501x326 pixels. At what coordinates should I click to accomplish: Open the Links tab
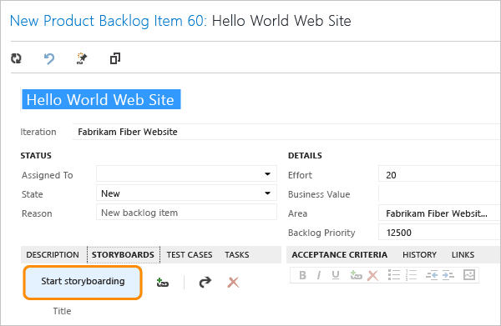463,254
